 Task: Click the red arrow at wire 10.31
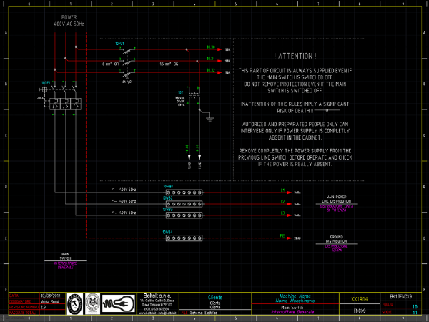pos(220,61)
